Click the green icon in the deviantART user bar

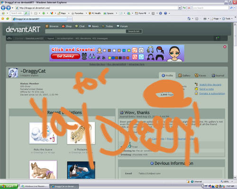[x=218, y=38]
